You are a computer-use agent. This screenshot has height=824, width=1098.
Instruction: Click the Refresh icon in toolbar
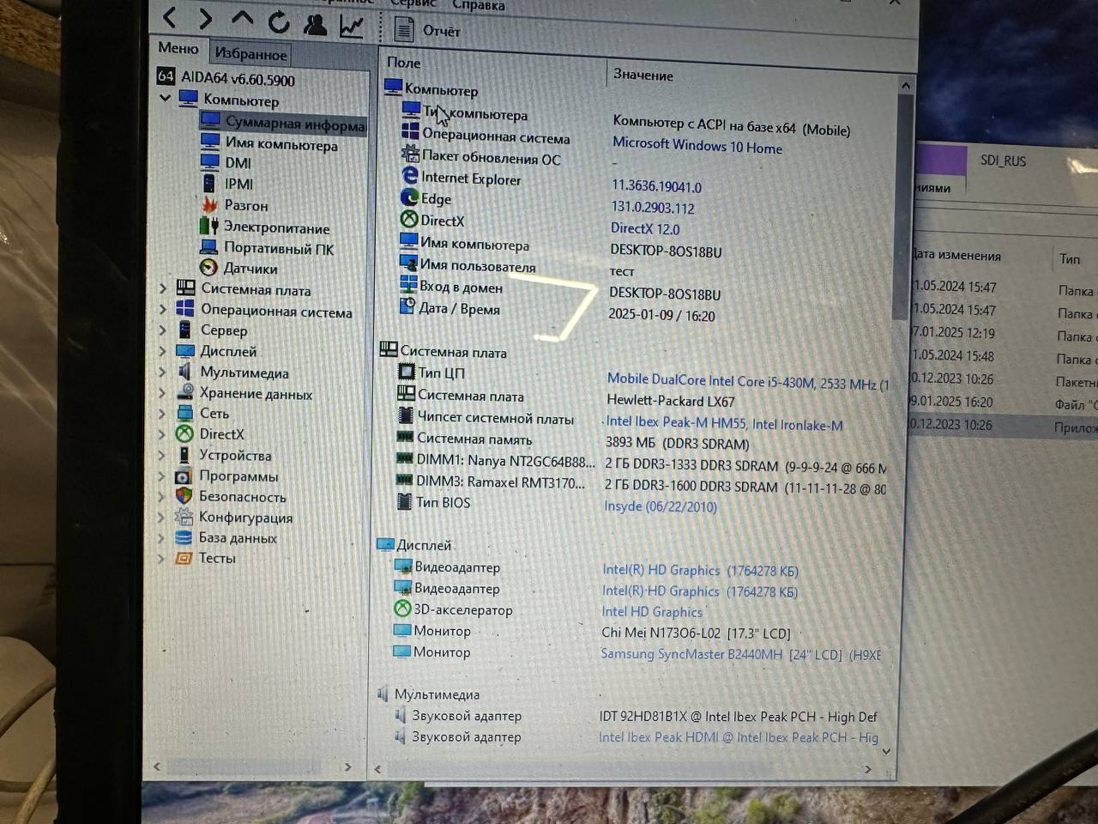point(279,21)
